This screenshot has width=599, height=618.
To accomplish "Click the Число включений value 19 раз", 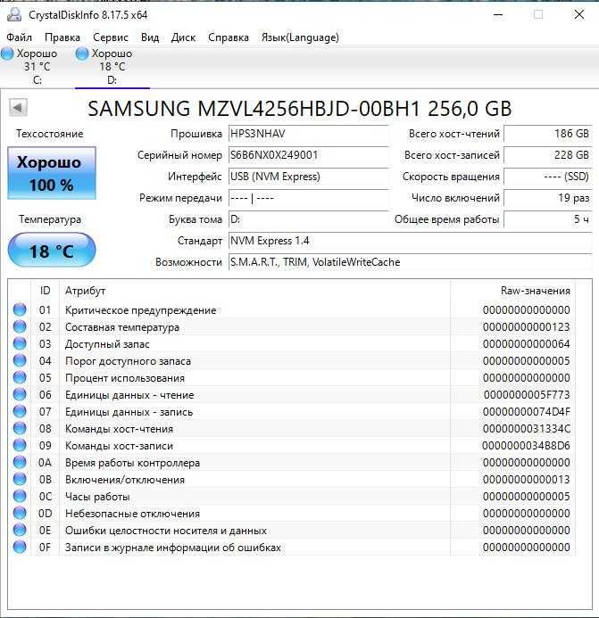I will pos(548,198).
